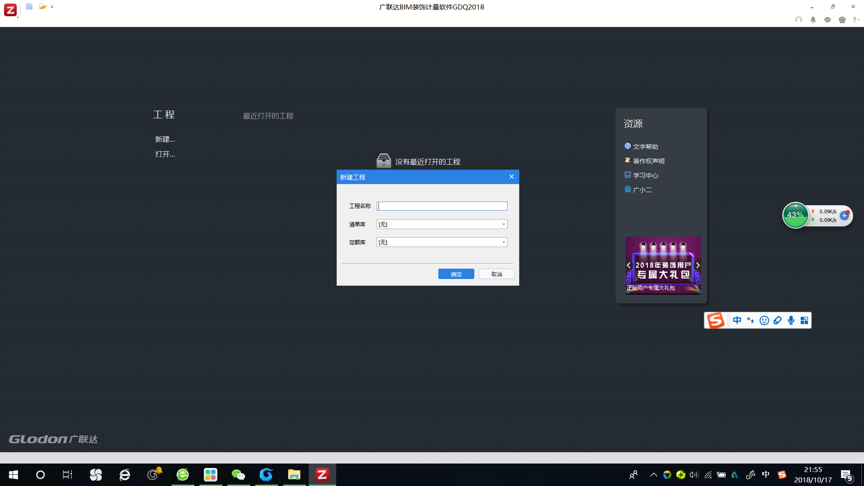Viewport: 864px width, 486px height.
Task: Toggle punctuation mode on IME bar
Action: (x=750, y=320)
